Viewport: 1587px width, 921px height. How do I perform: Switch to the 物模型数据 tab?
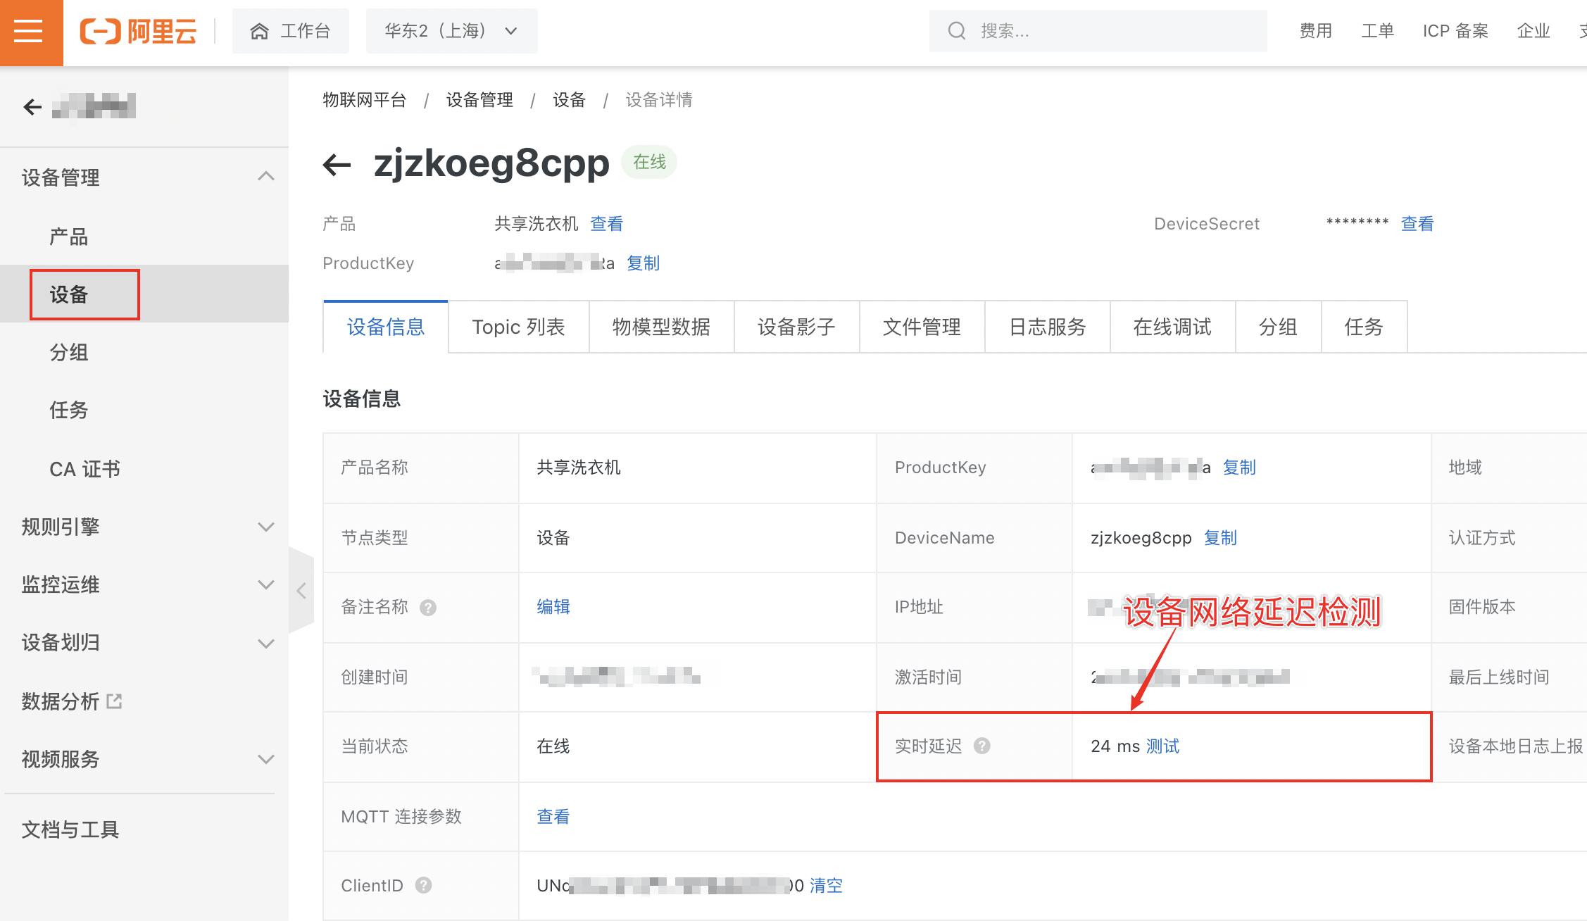pos(661,327)
